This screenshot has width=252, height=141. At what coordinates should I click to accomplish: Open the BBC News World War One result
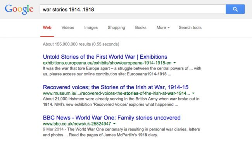[112, 118]
